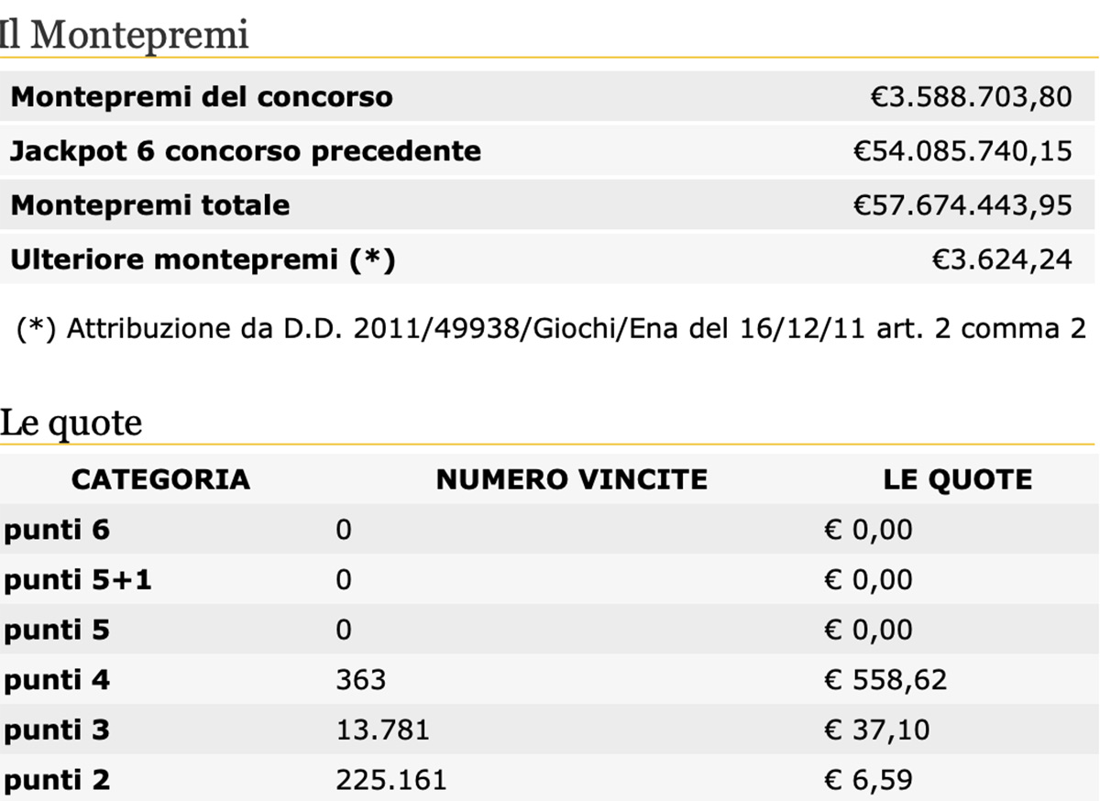The height and width of the screenshot is (801, 1100).
Task: Select the punti 6 row
Action: coord(550,529)
